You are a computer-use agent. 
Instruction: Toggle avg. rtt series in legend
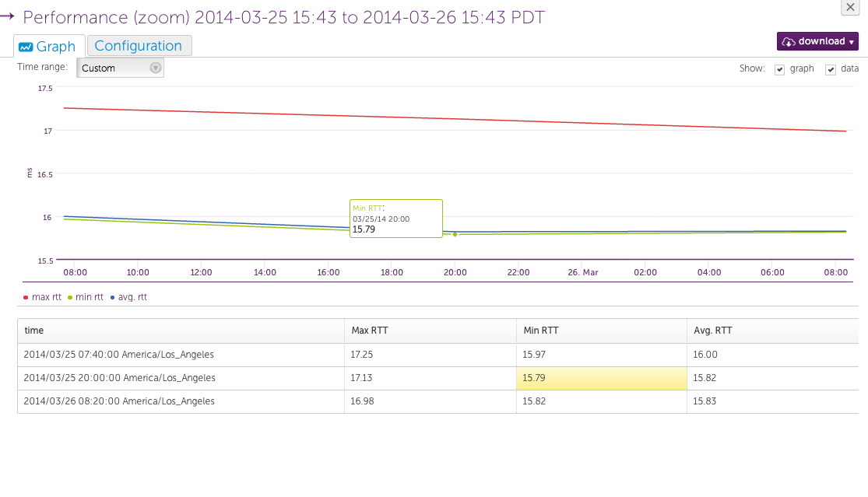pyautogui.click(x=128, y=297)
